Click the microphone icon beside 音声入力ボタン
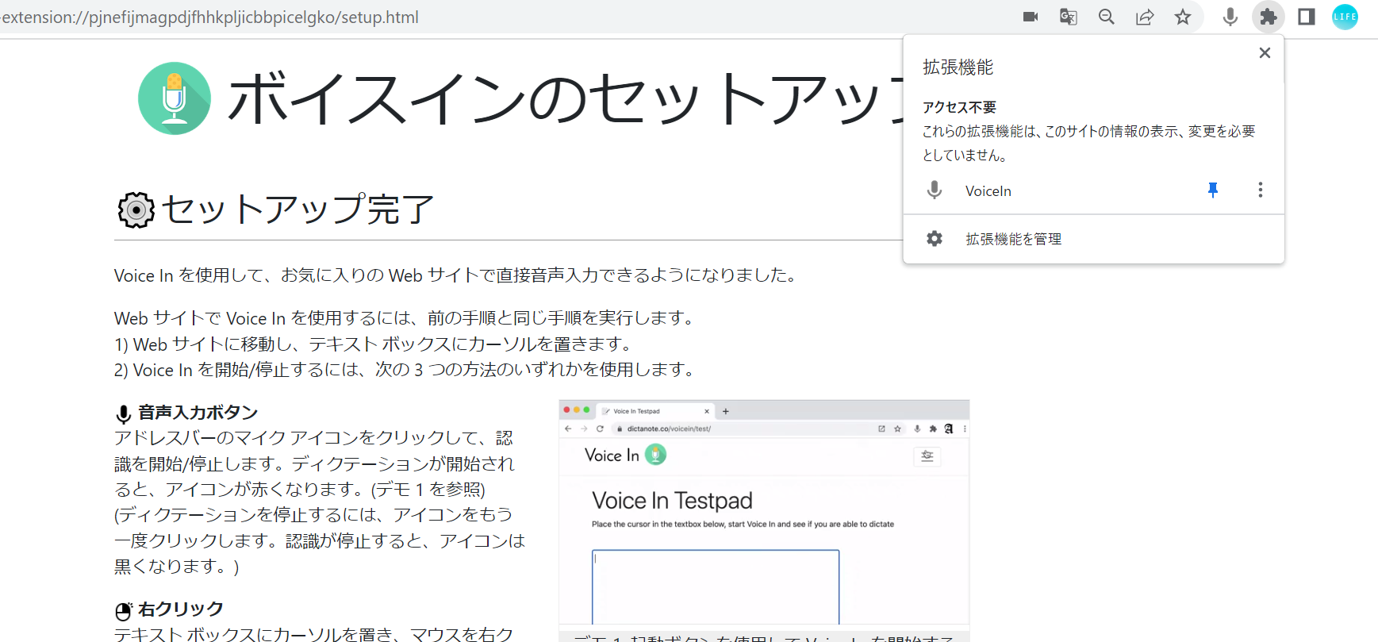 tap(124, 414)
